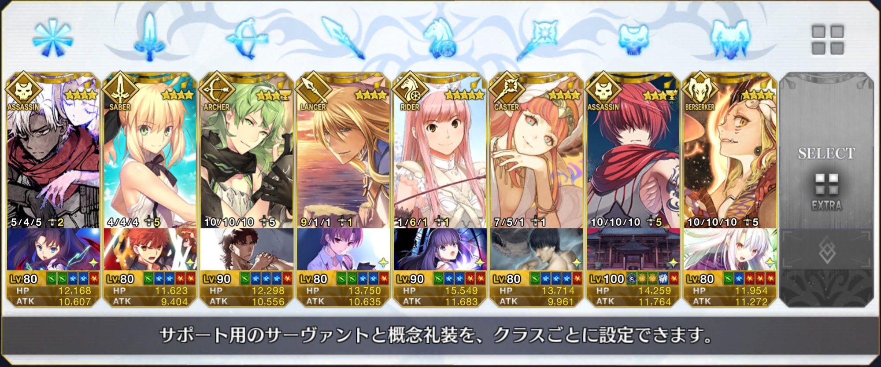Image resolution: width=881 pixels, height=367 pixels.
Task: Select the Assassin class skull icon
Action: tap(633, 40)
